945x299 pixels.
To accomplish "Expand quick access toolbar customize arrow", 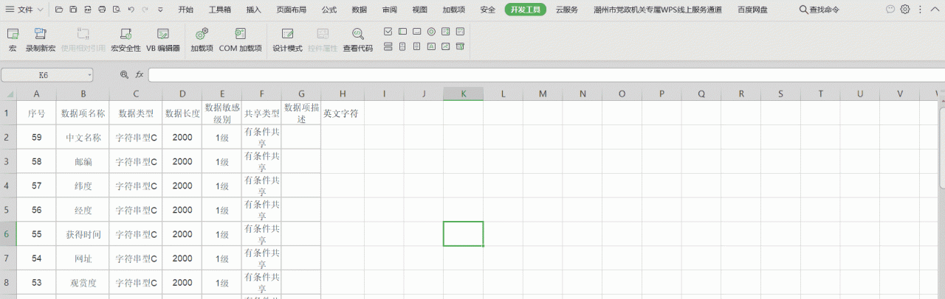I will (160, 10).
